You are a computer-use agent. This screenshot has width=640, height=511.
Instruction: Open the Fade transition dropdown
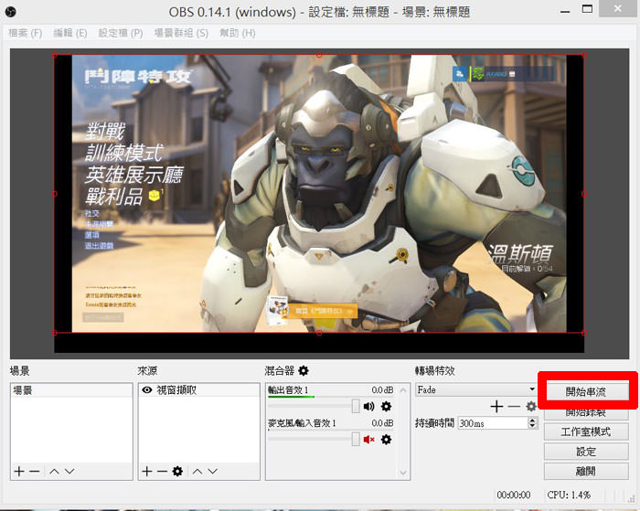[476, 389]
